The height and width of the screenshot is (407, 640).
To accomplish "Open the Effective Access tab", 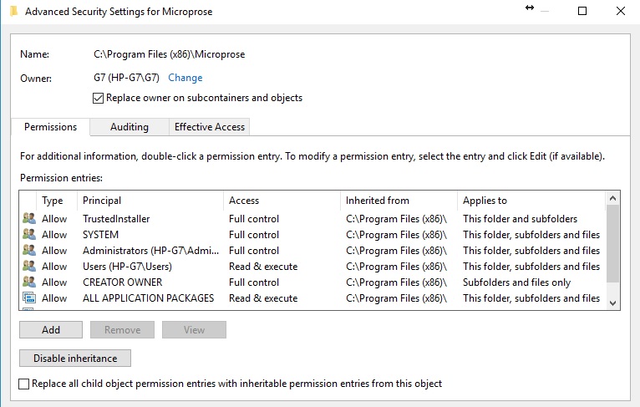I will click(x=210, y=127).
